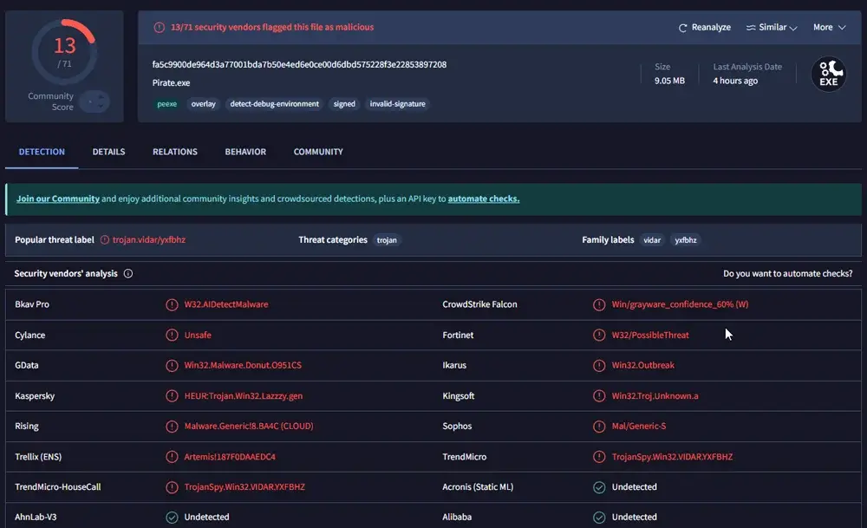Click the signed tag

344,104
